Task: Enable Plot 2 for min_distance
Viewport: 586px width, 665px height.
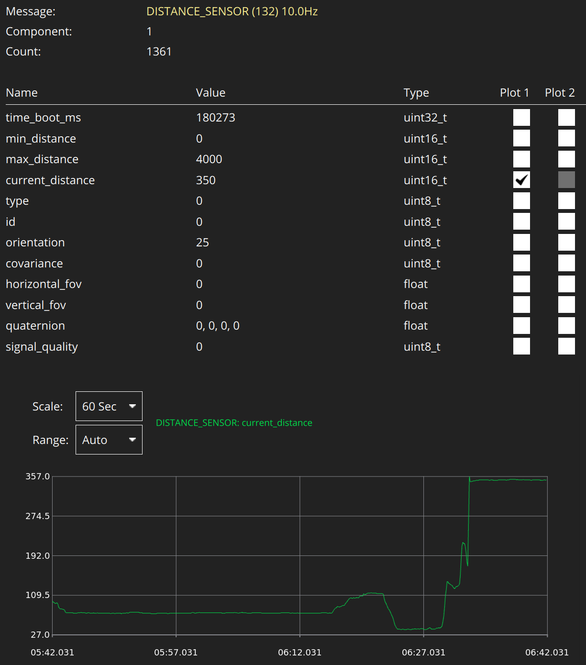Action: tap(566, 138)
